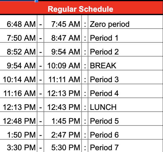This screenshot has height=152, width=163.
Task: Select the Period 5 cell
Action: pyautogui.click(x=125, y=119)
